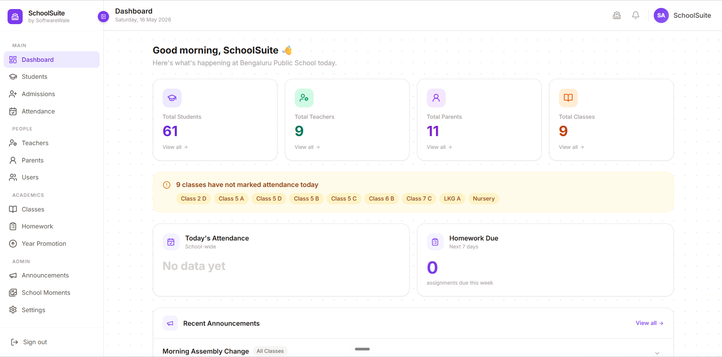Go to Year Promotion in sidebar
The height and width of the screenshot is (357, 722).
[x=52, y=244]
